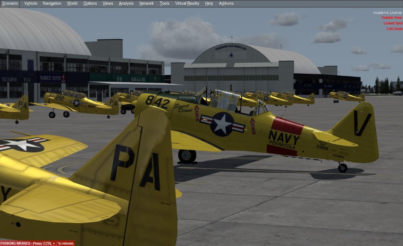Open the Scenario menu
This screenshot has width=403, height=246.
tap(10, 3)
